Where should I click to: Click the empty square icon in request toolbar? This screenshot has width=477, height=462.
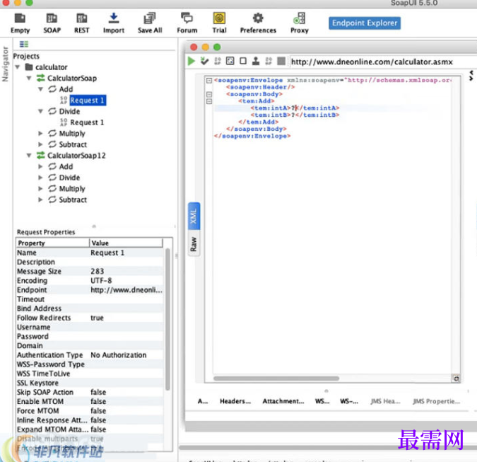tap(243, 62)
